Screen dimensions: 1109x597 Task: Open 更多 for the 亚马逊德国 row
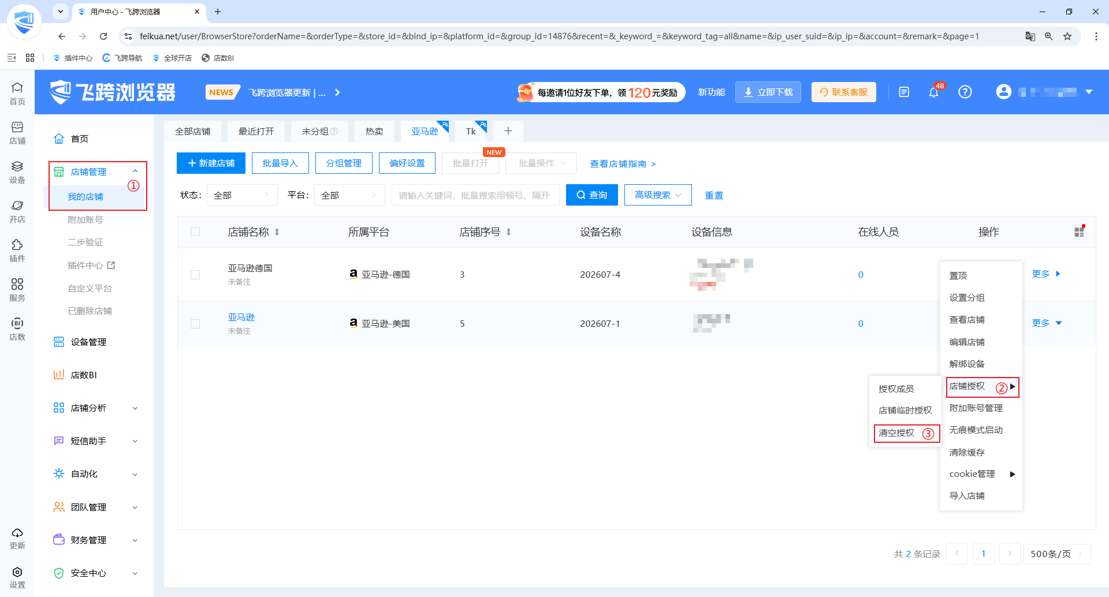tap(1046, 274)
